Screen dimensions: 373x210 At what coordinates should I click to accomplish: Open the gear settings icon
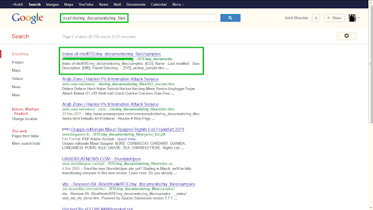346,36
